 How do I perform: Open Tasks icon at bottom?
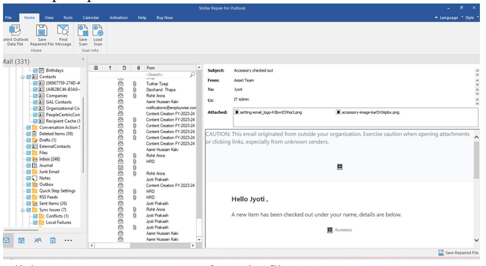pos(53,240)
